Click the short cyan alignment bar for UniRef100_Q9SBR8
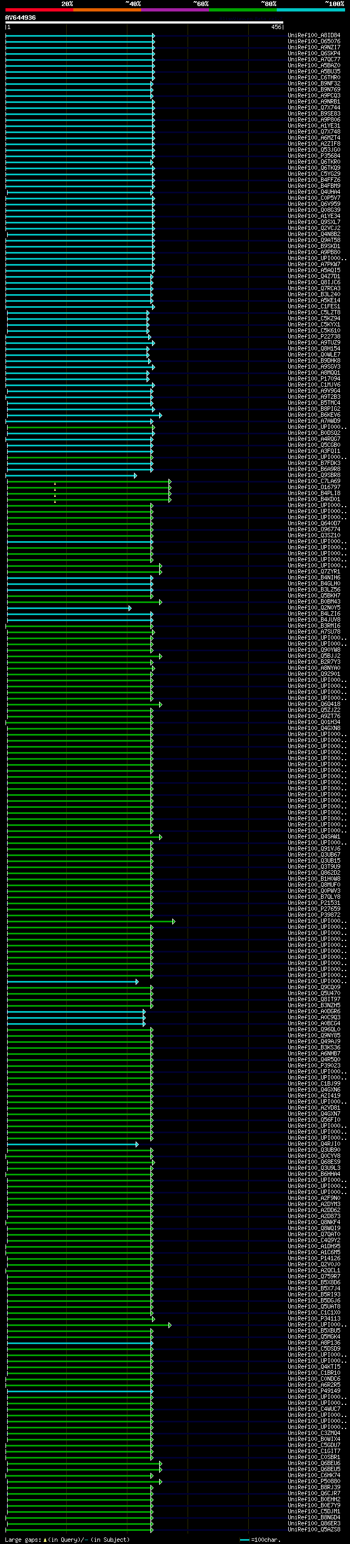350x1544 pixels. 71,475
